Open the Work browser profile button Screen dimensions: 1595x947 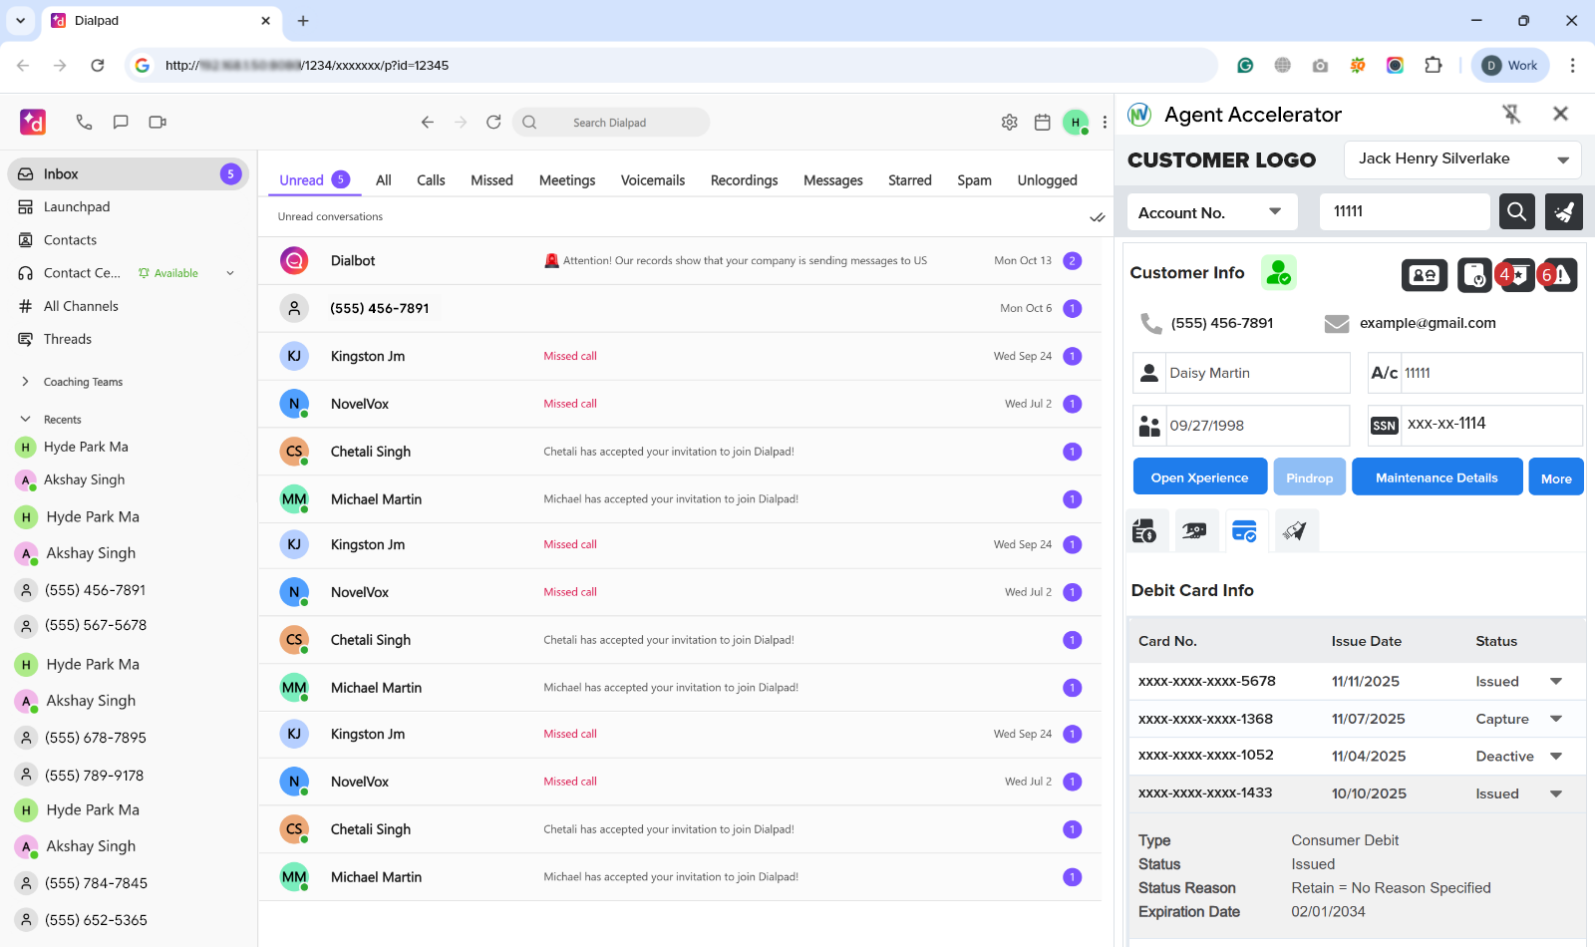tap(1510, 65)
